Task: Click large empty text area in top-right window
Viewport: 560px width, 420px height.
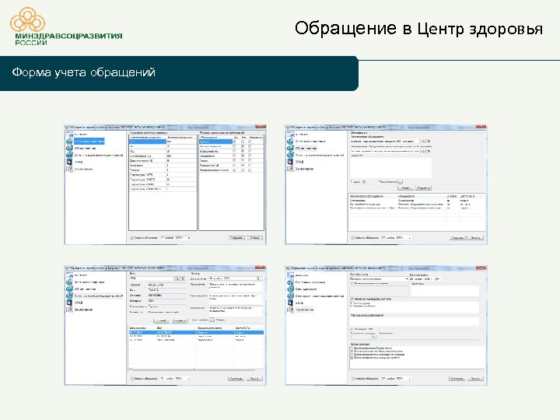Action: 391,167
